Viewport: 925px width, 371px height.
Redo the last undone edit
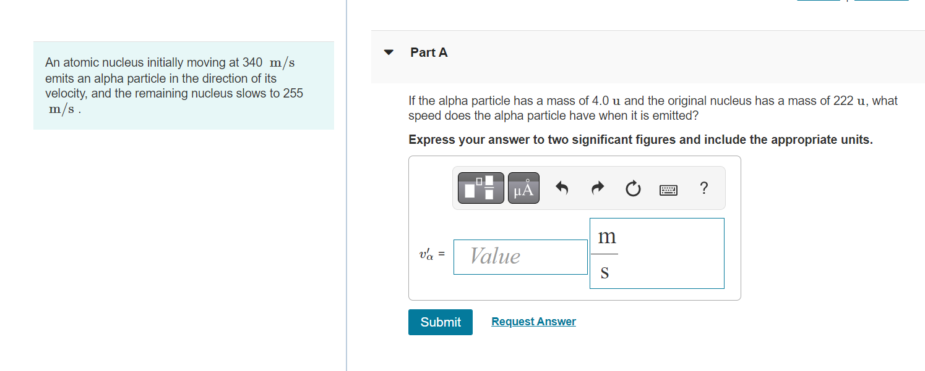(596, 188)
